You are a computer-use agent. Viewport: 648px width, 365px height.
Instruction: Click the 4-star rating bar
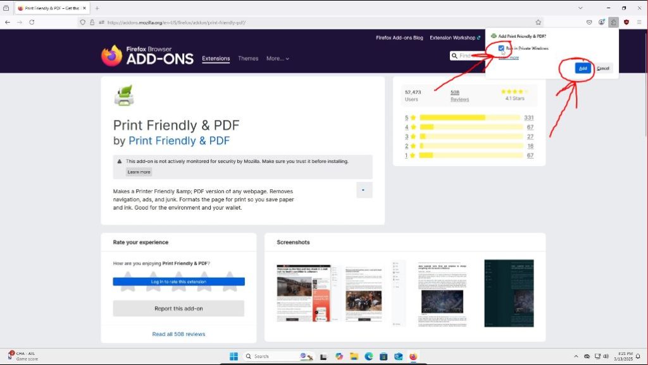click(x=470, y=127)
